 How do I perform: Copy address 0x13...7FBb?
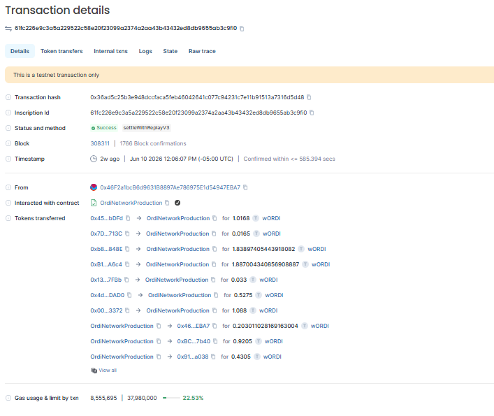click(126, 280)
